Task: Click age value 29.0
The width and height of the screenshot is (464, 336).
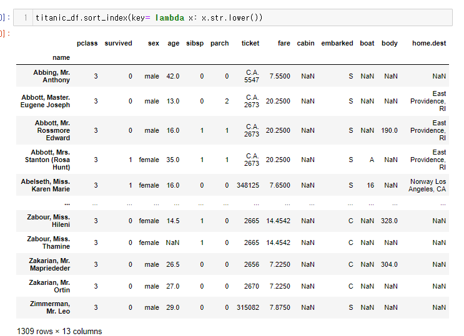Action: (x=173, y=307)
